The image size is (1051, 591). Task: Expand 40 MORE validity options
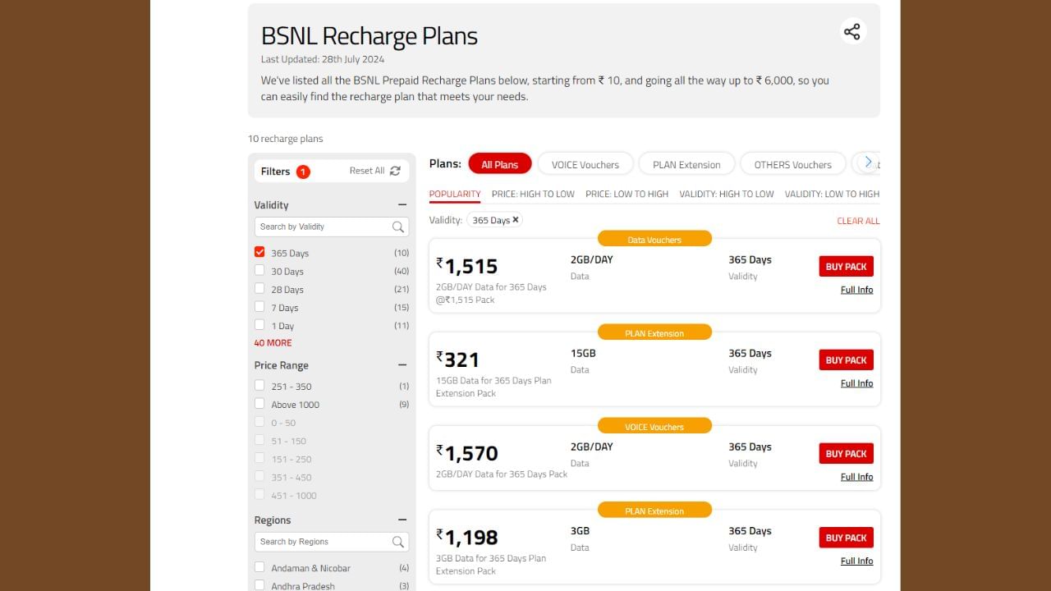pos(273,343)
